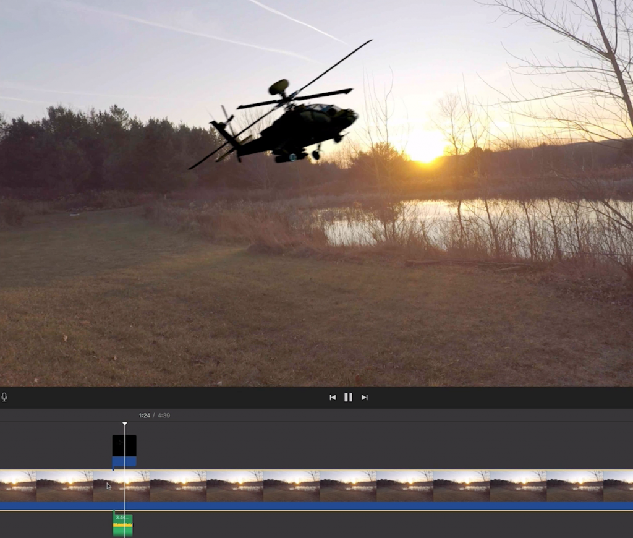Image resolution: width=633 pixels, height=538 pixels.
Task: Click the voiceover microphone icon
Action: 4,397
